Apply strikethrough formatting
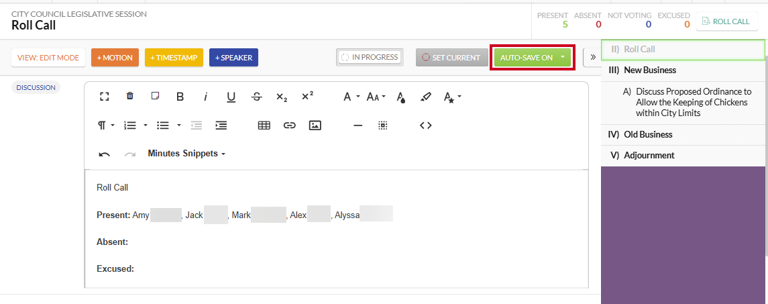 click(257, 97)
